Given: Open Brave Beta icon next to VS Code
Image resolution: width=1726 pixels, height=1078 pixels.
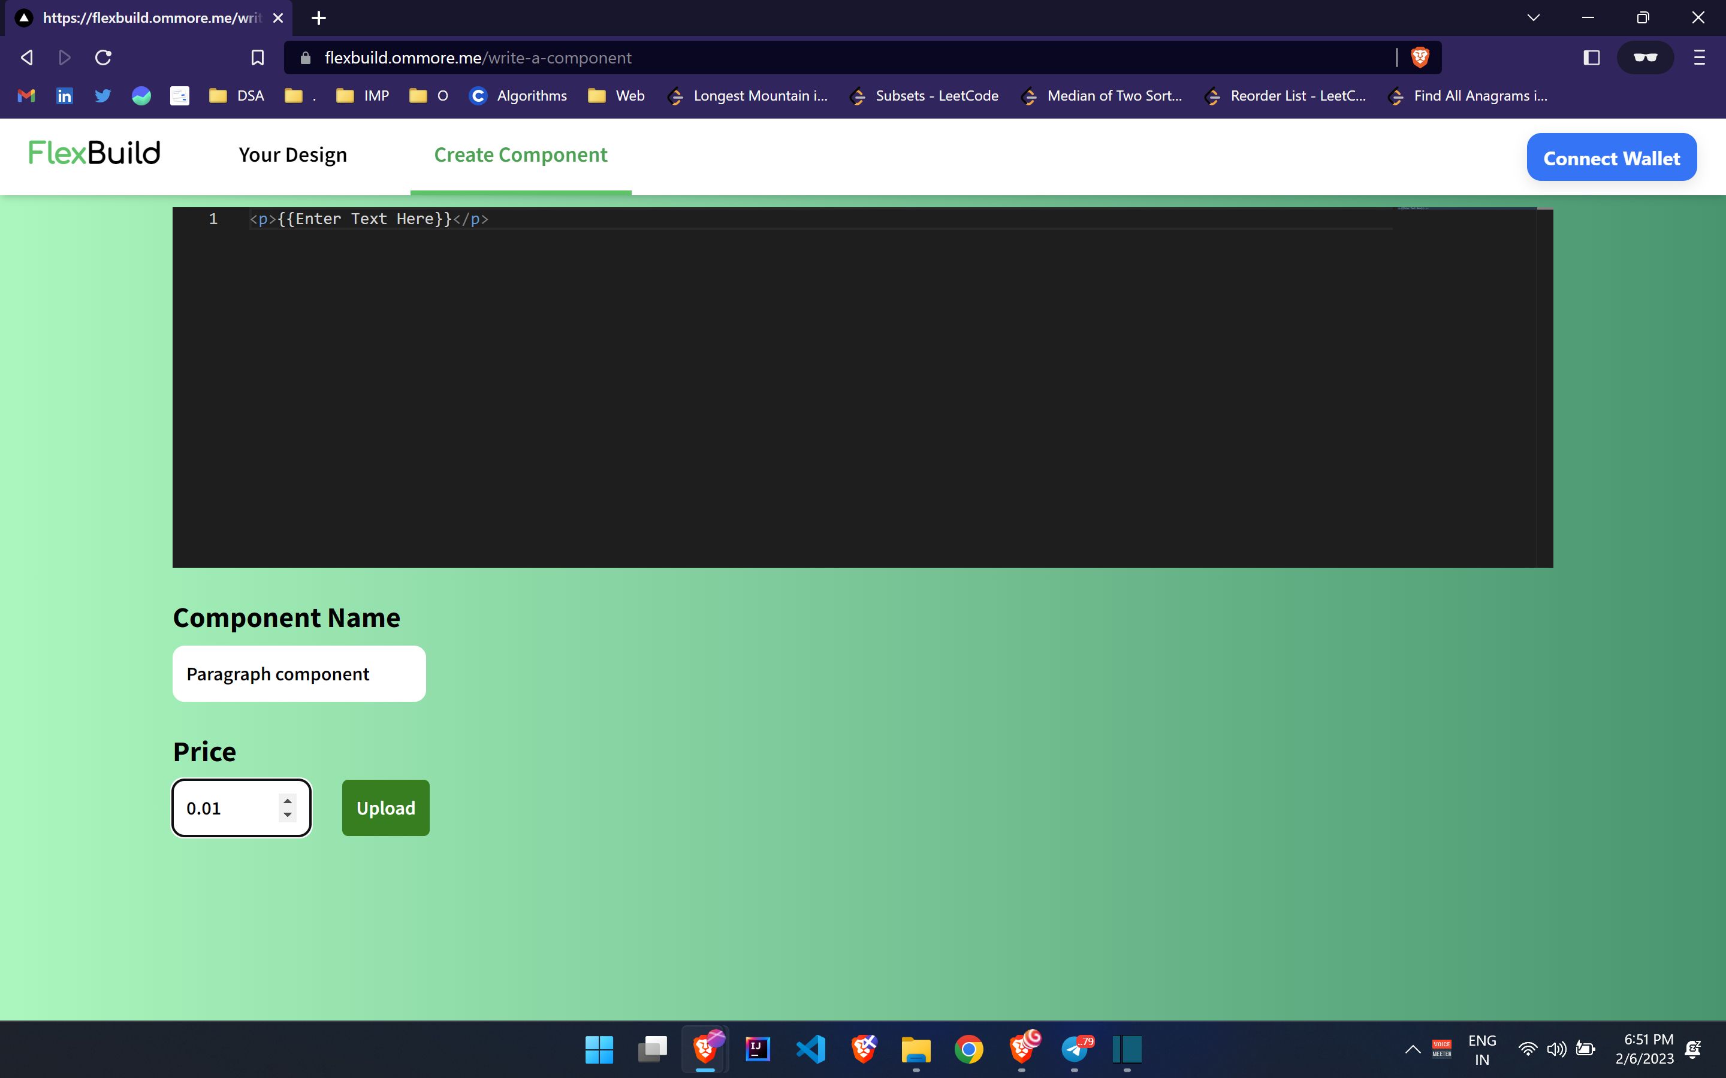Looking at the screenshot, I should coord(863,1049).
